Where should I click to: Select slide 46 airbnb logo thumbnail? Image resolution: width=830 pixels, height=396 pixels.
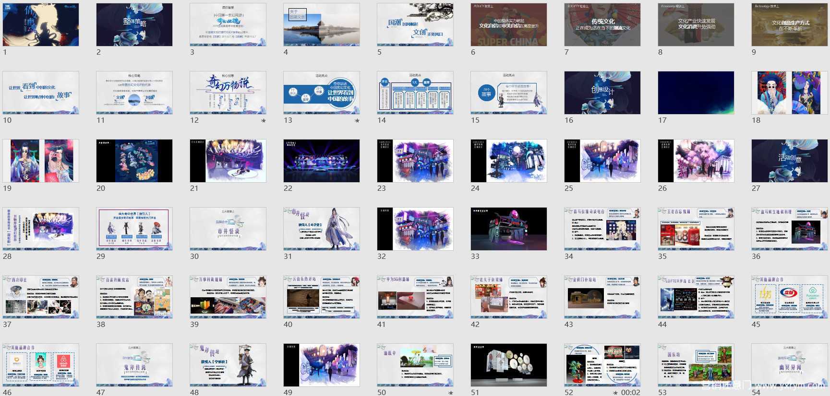(x=41, y=365)
